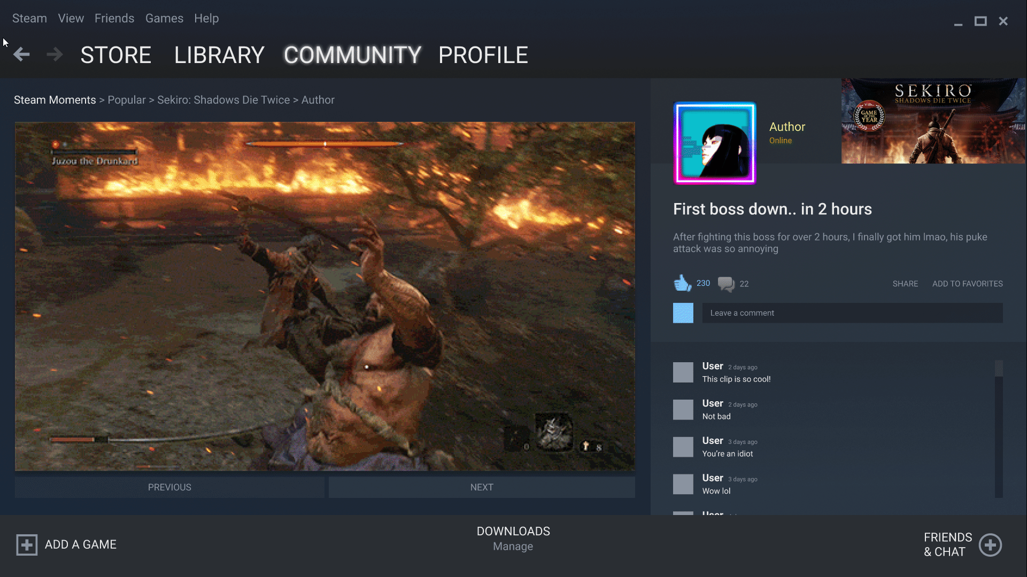Viewport: 1027px width, 577px height.
Task: Open User who wrote 'You're an idiot'
Action: click(x=713, y=441)
